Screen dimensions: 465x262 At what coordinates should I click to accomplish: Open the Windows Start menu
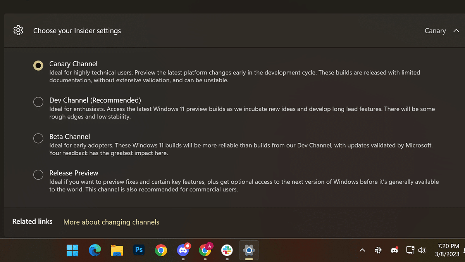point(72,250)
